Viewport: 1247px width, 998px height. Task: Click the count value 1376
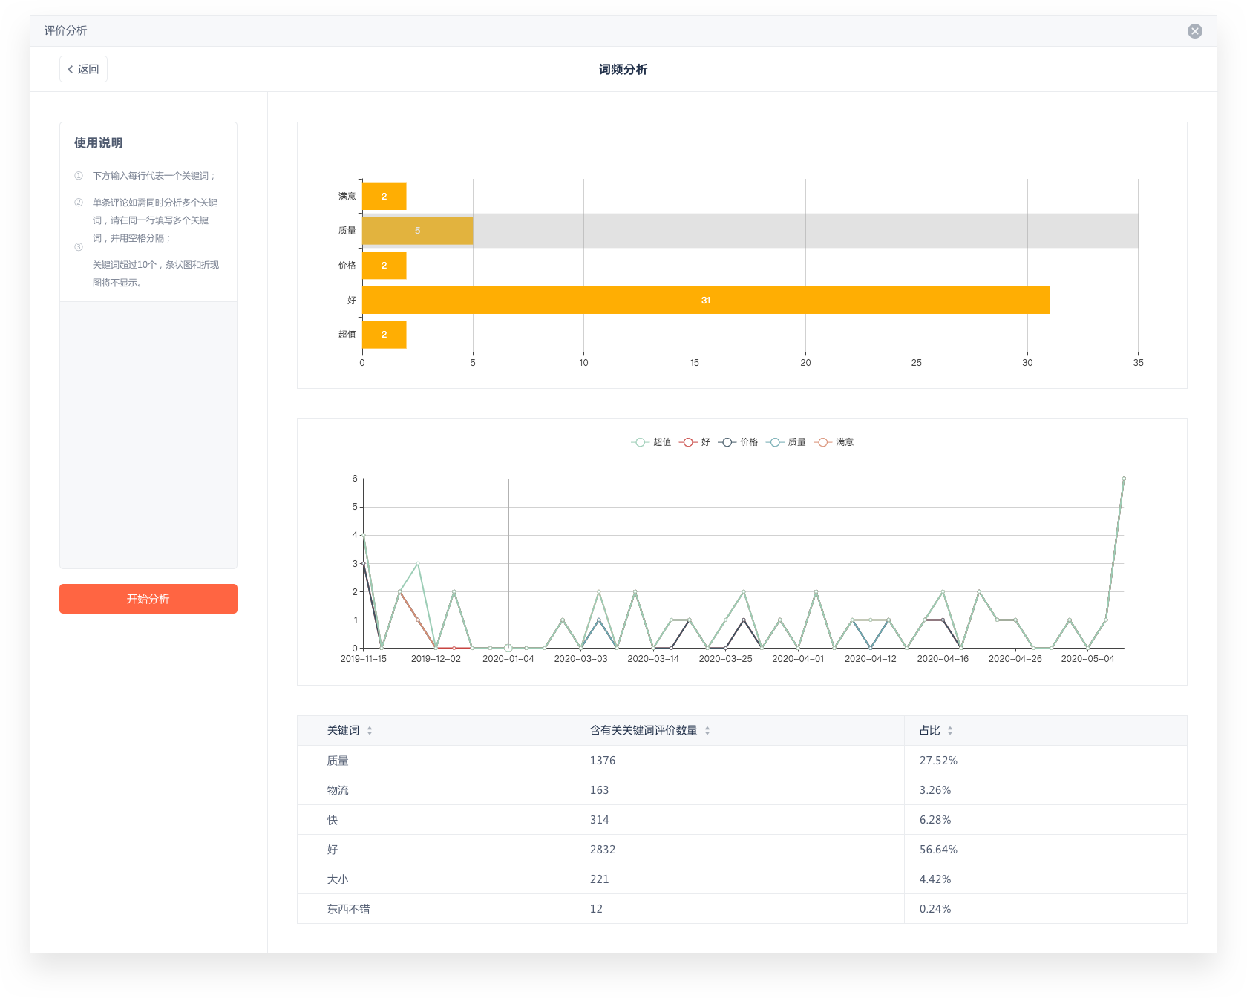(603, 761)
